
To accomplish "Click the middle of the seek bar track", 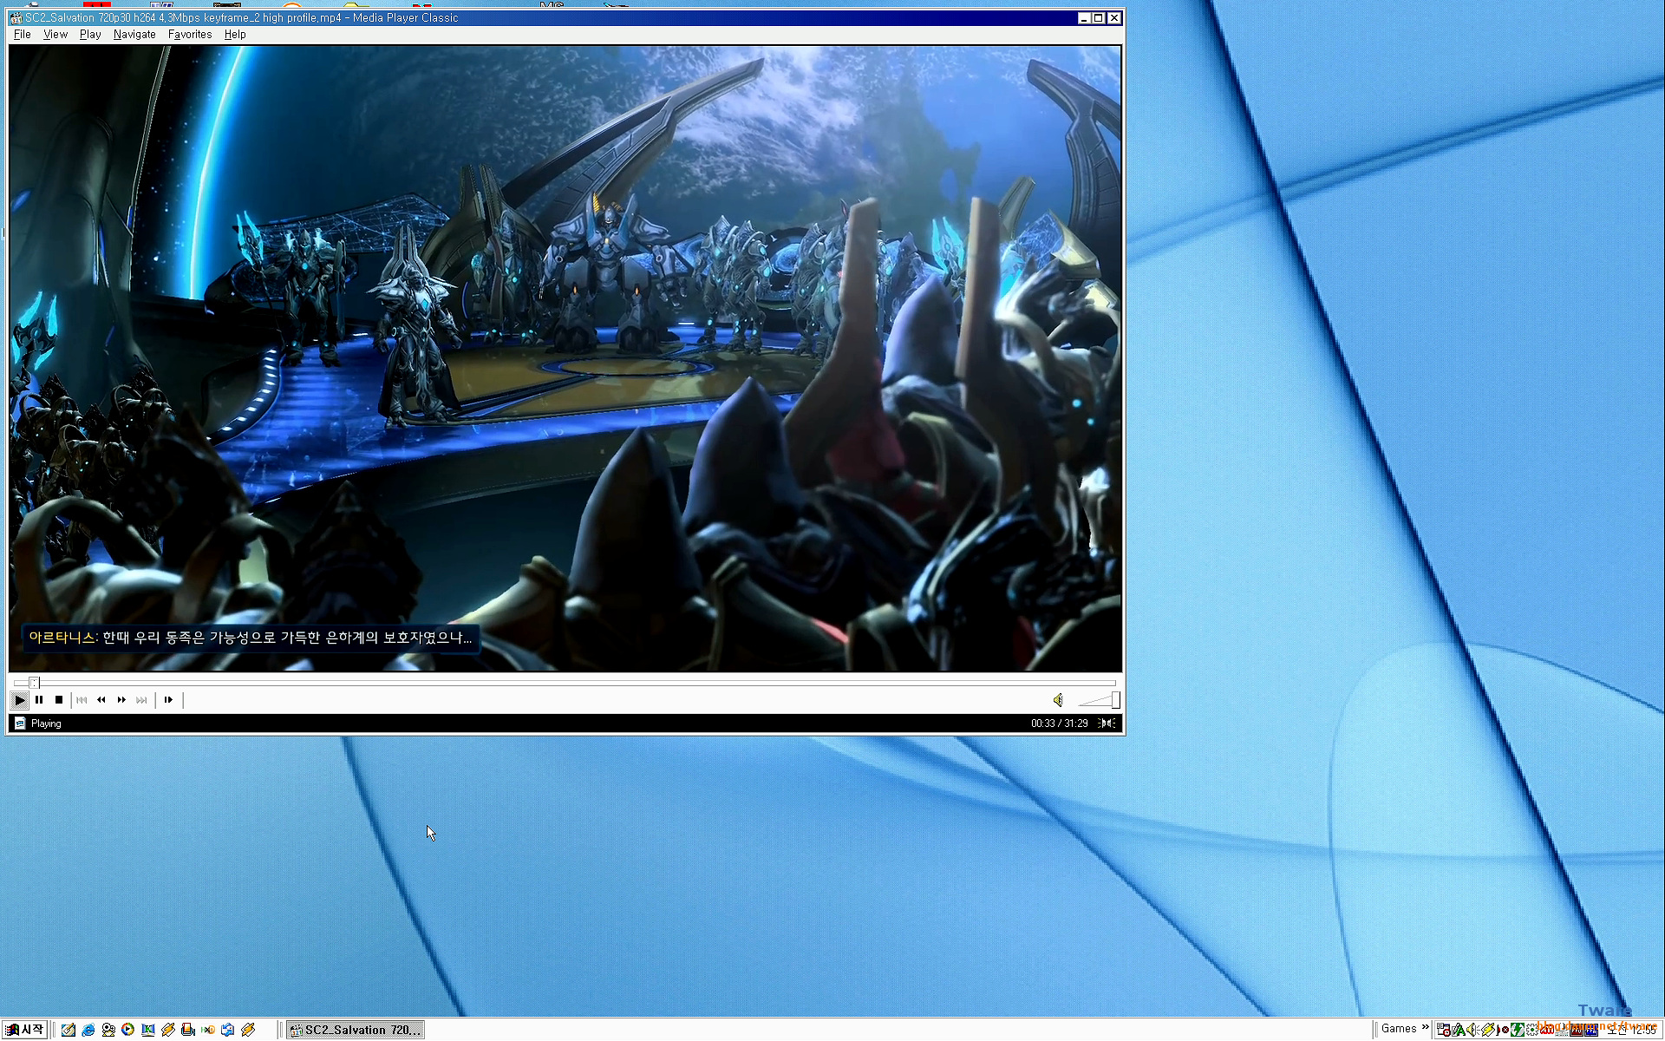I will click(565, 683).
